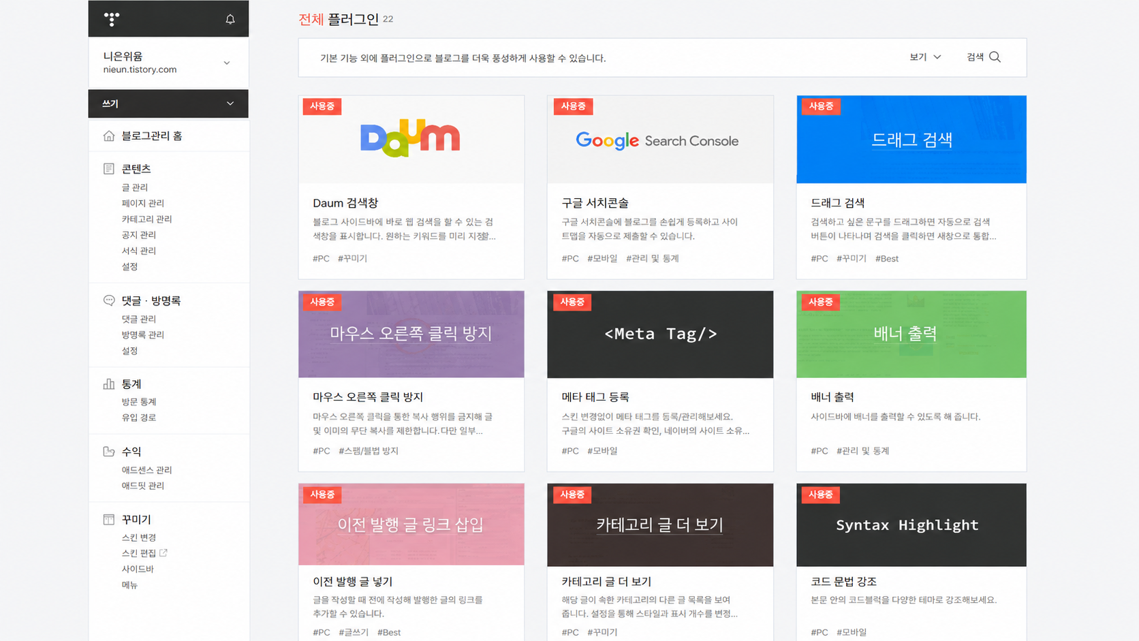Click the 코드 문법 강조 plugin title
The image size is (1139, 641).
(x=843, y=582)
